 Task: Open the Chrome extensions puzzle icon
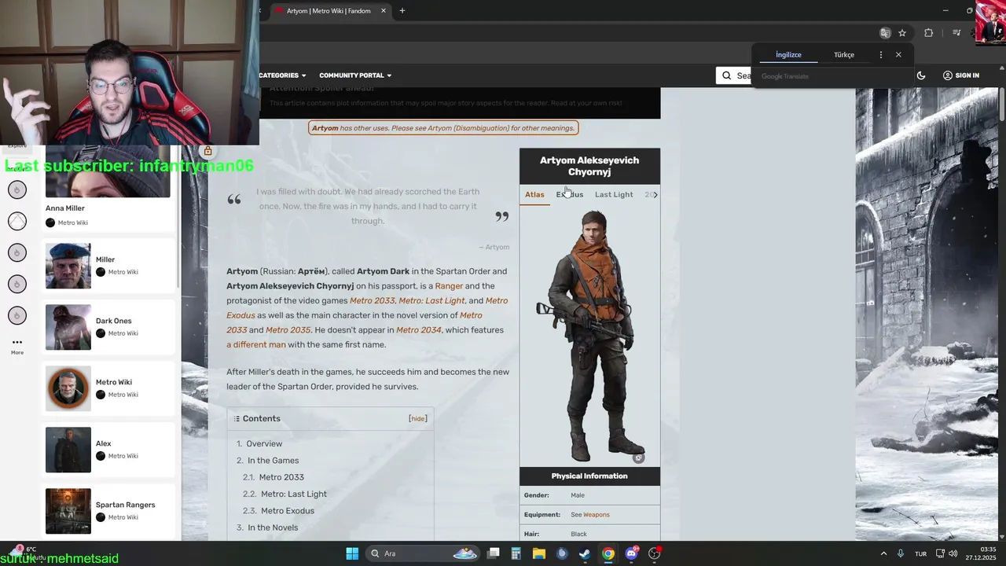point(929,33)
